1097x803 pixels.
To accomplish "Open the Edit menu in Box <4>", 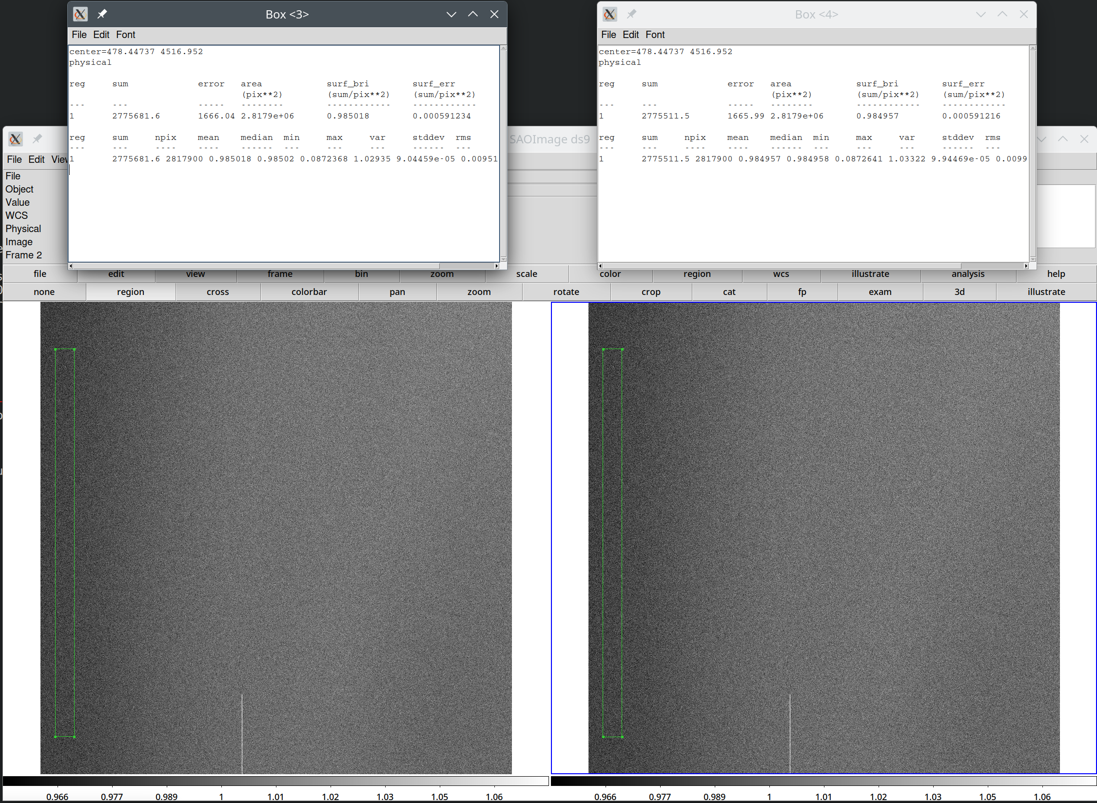I will (630, 35).
